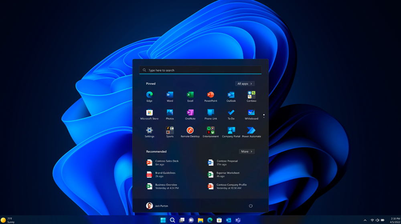Image resolution: width=401 pixels, height=224 pixels.
Task: Open the Photos app
Action: (170, 114)
